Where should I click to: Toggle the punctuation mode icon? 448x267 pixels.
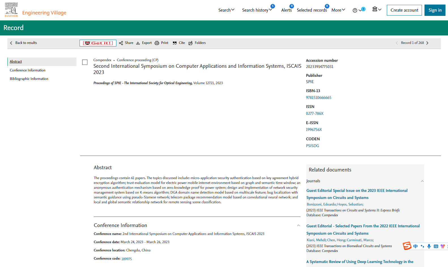(422, 246)
